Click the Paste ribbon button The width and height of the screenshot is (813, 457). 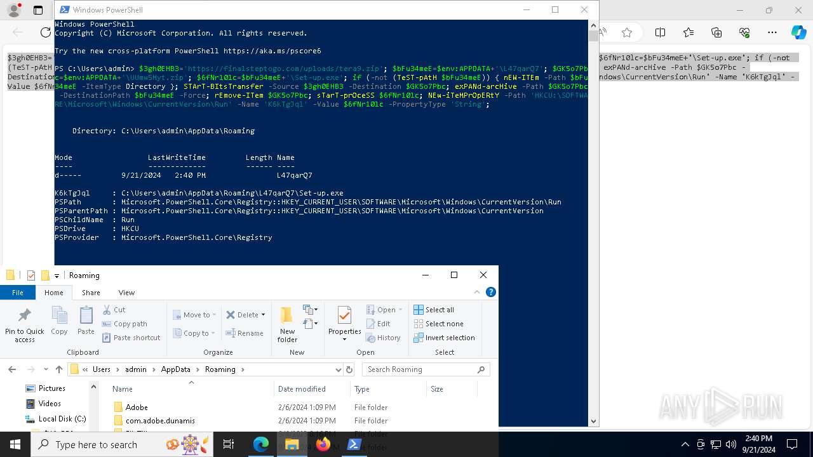click(86, 321)
